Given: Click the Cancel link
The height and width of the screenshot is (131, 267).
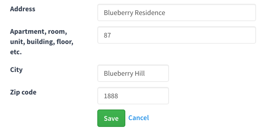Looking at the screenshot, I should pyautogui.click(x=139, y=118).
